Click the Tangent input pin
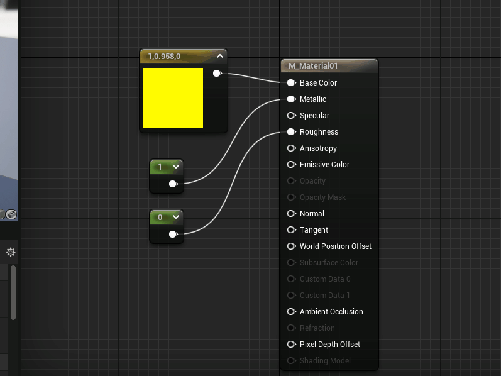This screenshot has width=501, height=376. click(x=292, y=230)
